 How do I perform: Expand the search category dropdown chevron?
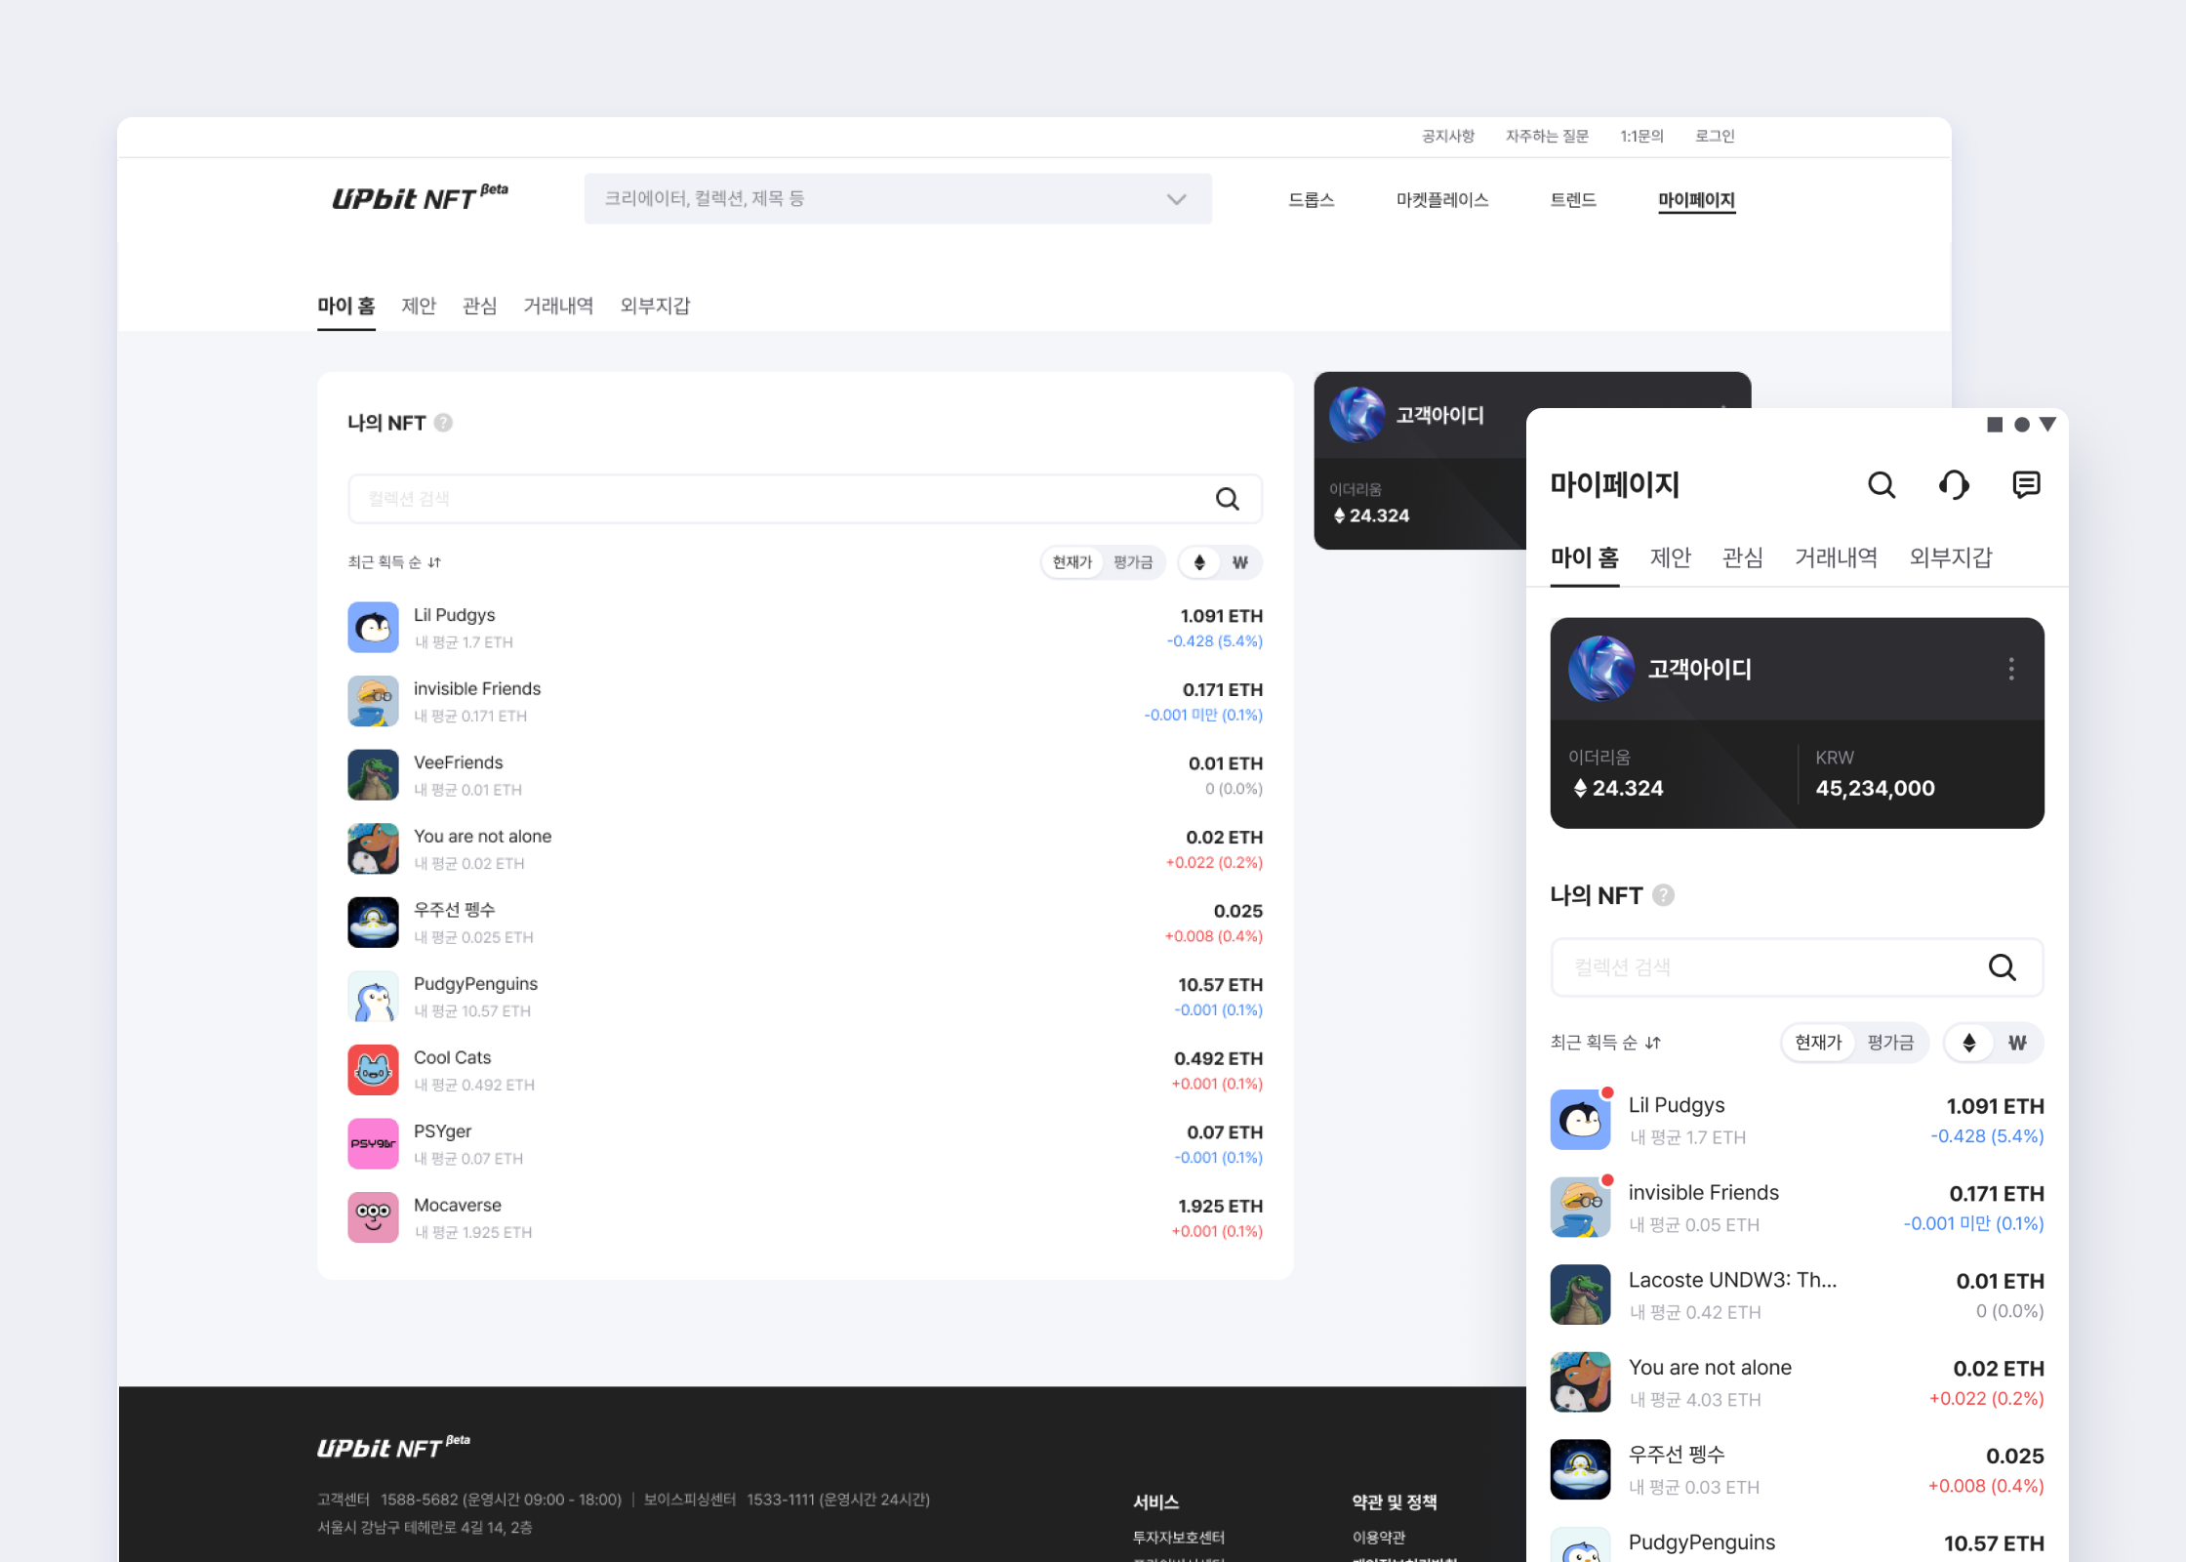click(x=1176, y=198)
